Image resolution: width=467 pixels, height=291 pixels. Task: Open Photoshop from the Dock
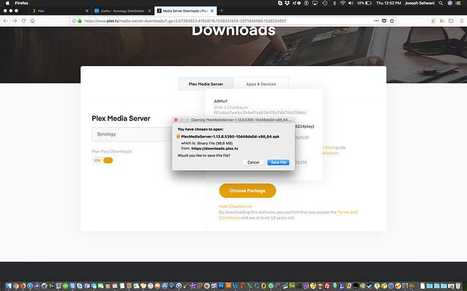221,286
